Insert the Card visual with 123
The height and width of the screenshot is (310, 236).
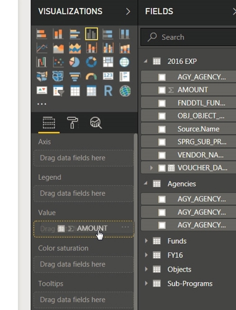[x=108, y=76]
